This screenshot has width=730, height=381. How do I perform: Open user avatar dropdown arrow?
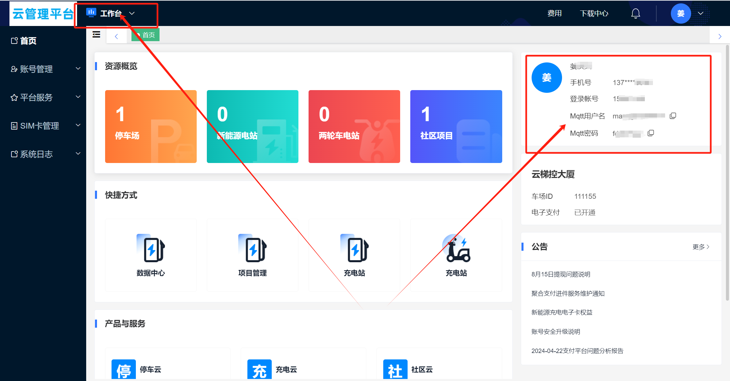click(x=701, y=13)
